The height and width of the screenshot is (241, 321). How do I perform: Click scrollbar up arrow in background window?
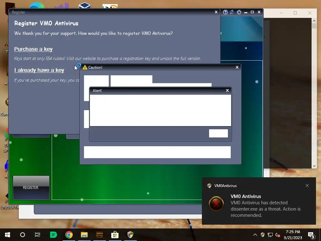[x=314, y=20]
